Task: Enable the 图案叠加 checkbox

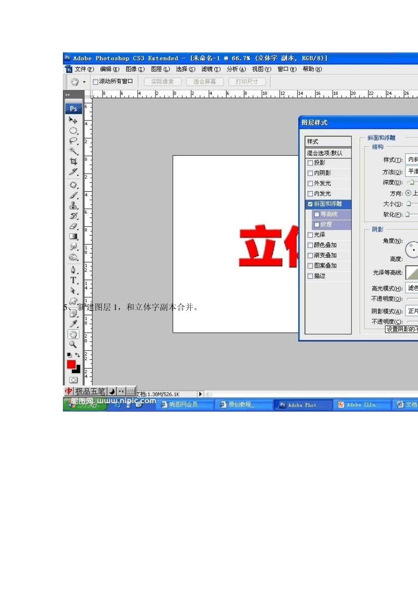Action: 310,266
